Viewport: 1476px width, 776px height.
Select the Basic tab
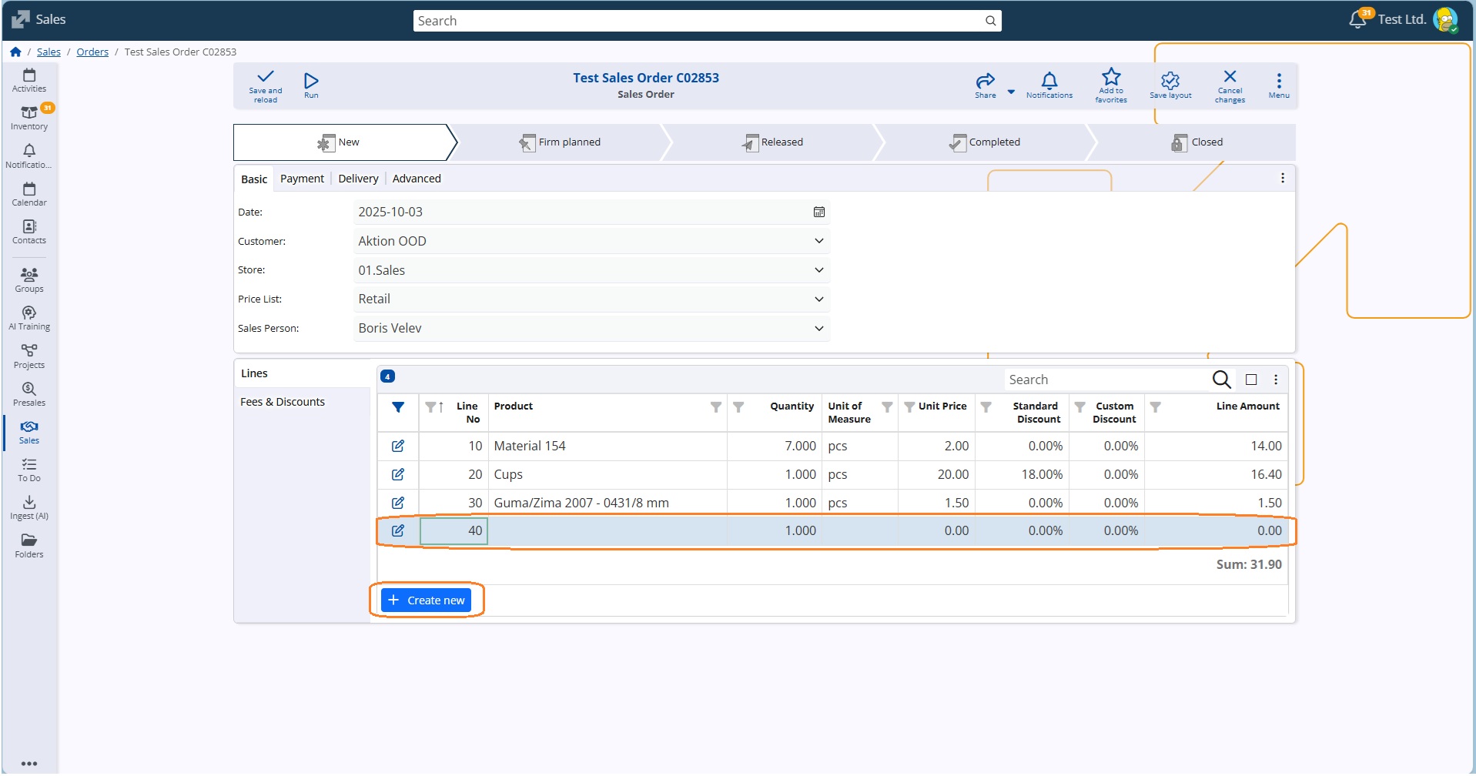click(x=254, y=179)
